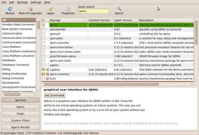This screenshot has height=135, width=199.
Task: Select the Development section
Action: pos(19,83)
